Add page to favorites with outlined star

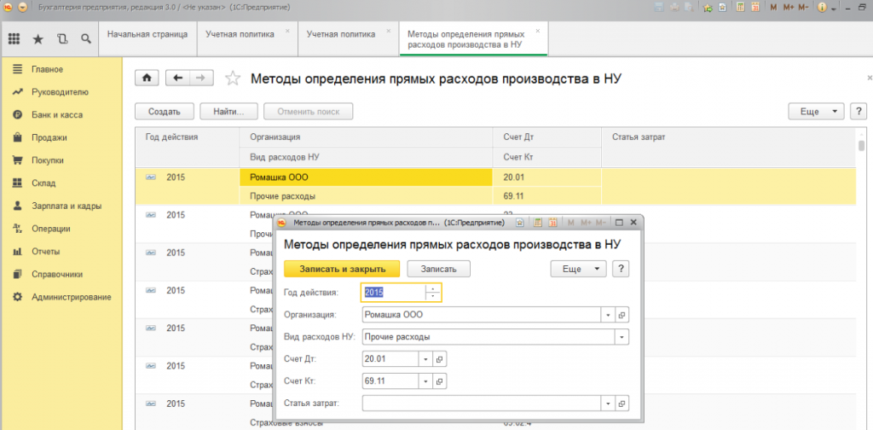tap(232, 78)
